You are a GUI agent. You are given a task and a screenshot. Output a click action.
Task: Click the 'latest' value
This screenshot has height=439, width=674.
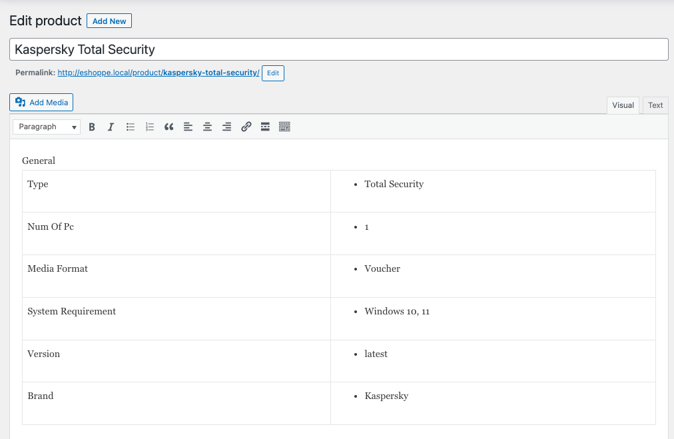point(376,354)
